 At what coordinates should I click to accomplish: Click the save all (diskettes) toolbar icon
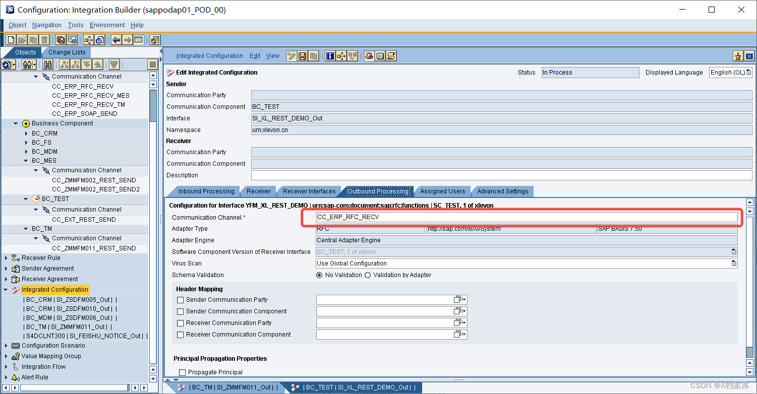point(61,40)
